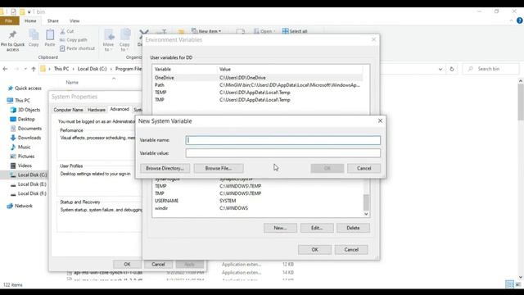The height and width of the screenshot is (295, 524).
Task: Click OK in System Properties window
Action: [x=127, y=264]
